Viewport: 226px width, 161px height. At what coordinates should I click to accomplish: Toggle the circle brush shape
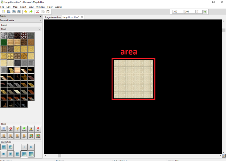[10, 147]
